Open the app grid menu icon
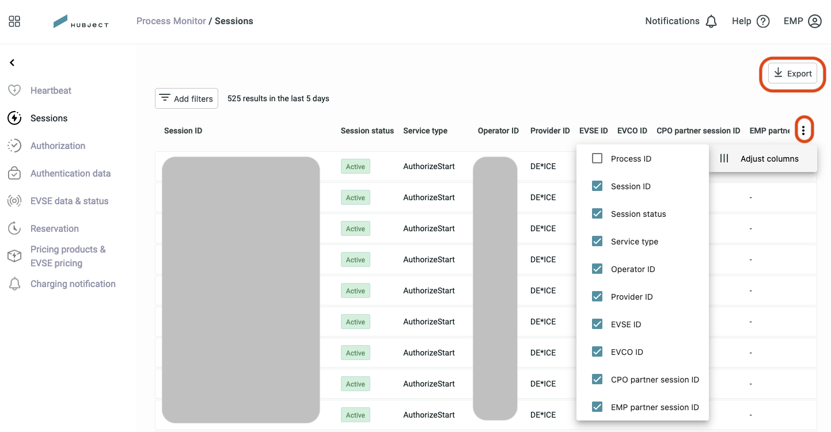The width and height of the screenshot is (831, 432). point(14,21)
